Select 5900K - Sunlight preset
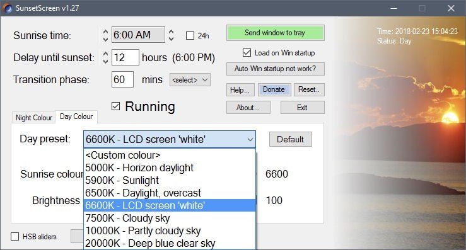The width and height of the screenshot is (466, 250). (170, 180)
